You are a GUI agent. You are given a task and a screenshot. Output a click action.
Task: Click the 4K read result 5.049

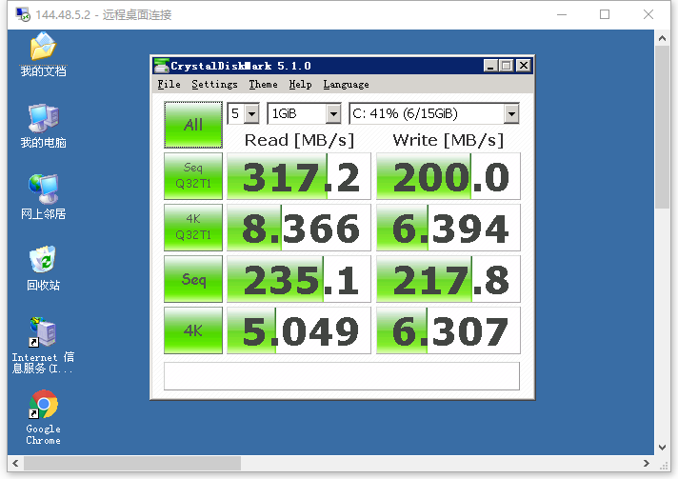(299, 330)
